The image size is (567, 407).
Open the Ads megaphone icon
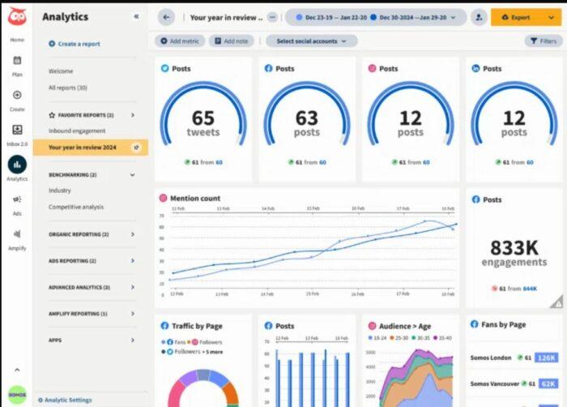pyautogui.click(x=17, y=199)
